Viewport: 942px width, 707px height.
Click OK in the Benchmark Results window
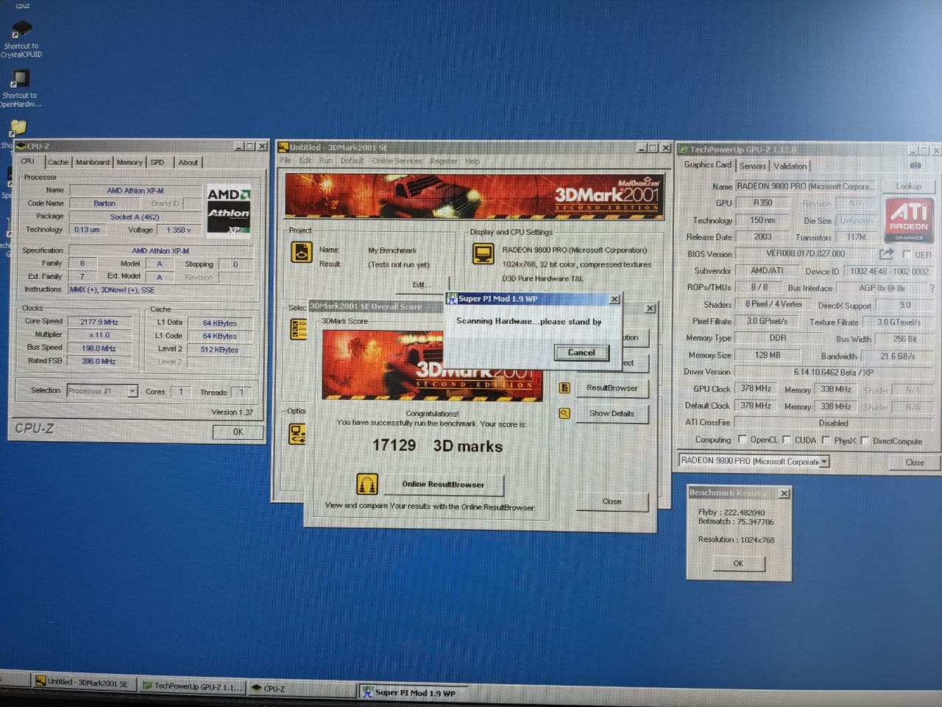tap(738, 563)
